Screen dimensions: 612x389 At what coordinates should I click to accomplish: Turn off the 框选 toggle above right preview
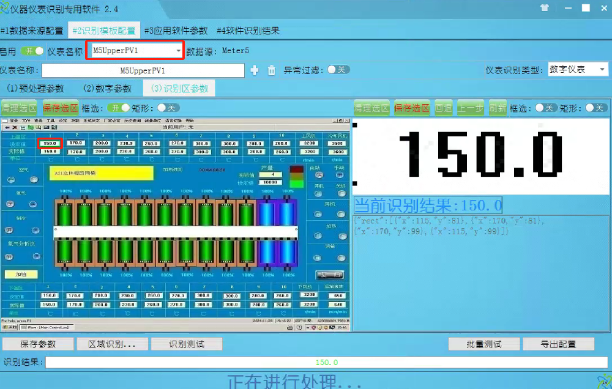545,107
